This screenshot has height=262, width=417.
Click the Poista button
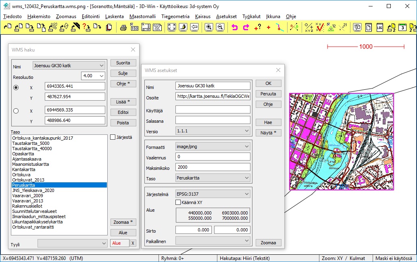(x=123, y=123)
